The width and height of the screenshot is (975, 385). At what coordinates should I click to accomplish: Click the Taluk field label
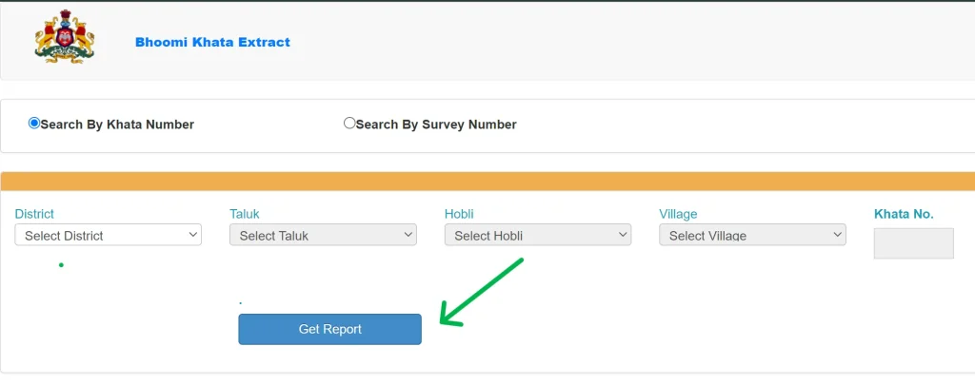pos(245,214)
